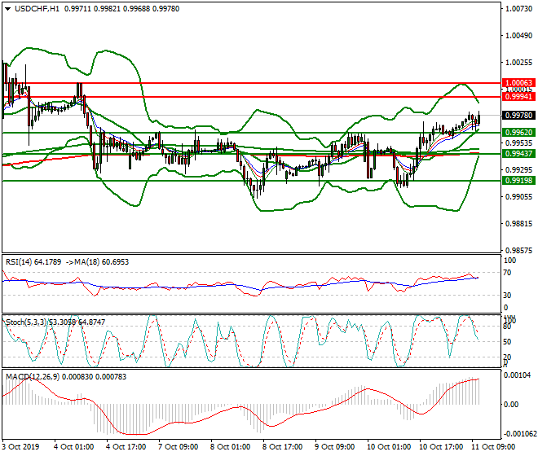538x456 pixels.
Task: Select the USDCHF,H1 symbol label
Action: [x=37, y=9]
